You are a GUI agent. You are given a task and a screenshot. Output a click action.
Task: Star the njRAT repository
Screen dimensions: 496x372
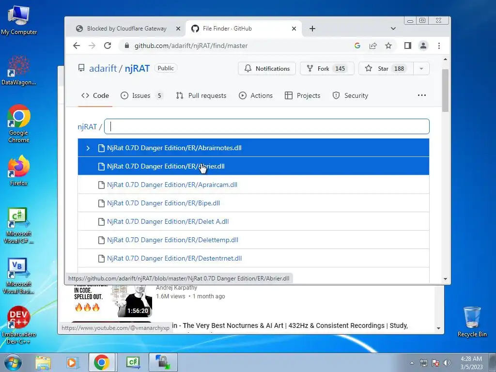point(386,68)
